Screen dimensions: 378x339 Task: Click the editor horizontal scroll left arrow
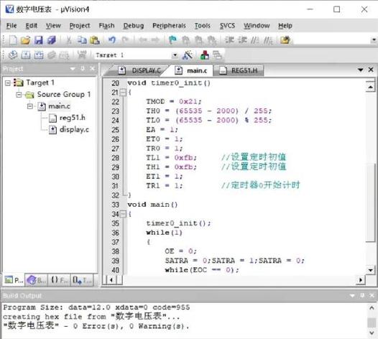111,280
